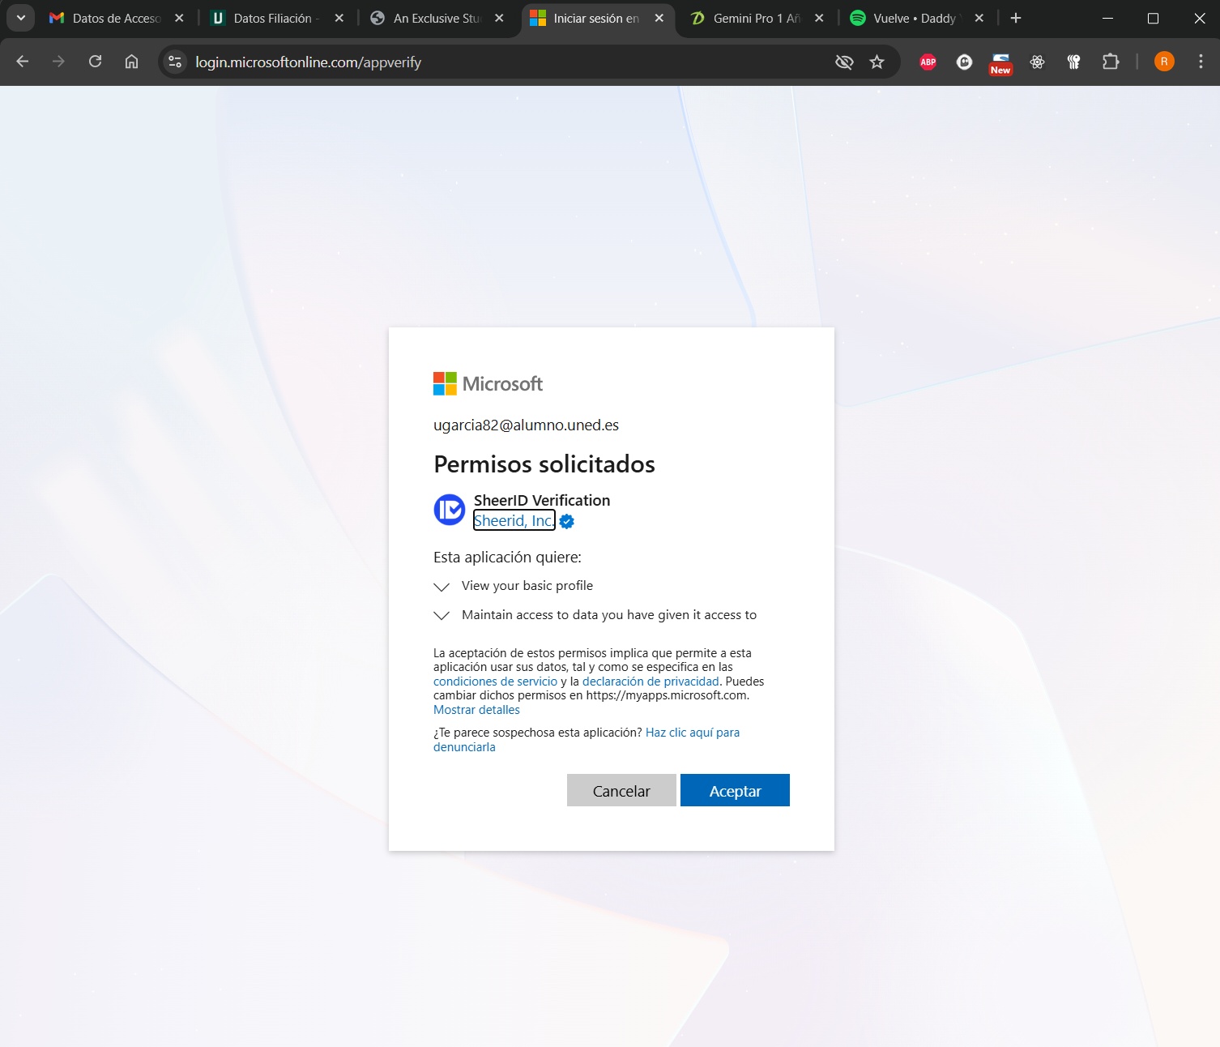1220x1047 pixels.
Task: Click the crossed-out eye tracking icon
Action: point(843,62)
